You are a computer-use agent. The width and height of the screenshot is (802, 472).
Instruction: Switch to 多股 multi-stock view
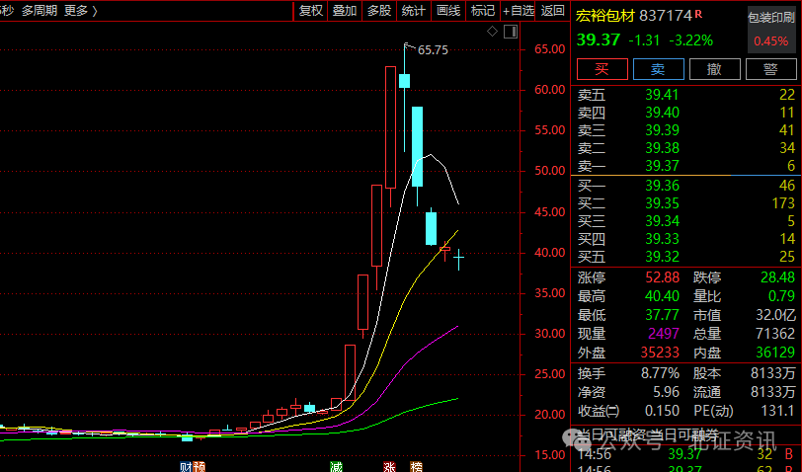click(379, 10)
